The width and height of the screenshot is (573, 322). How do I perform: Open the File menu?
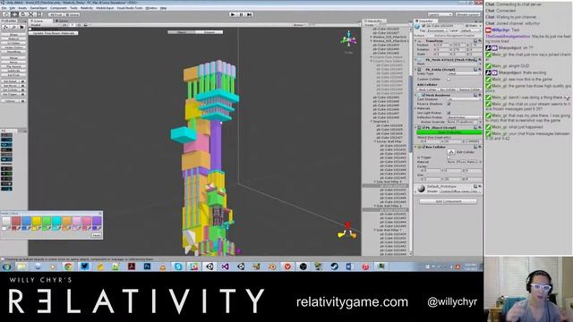point(4,8)
